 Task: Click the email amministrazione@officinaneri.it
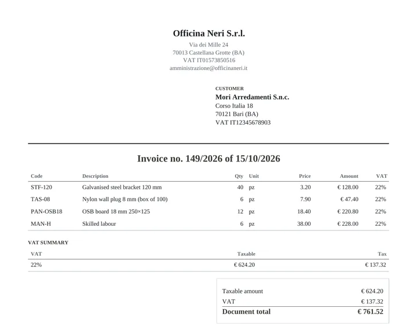(x=209, y=68)
